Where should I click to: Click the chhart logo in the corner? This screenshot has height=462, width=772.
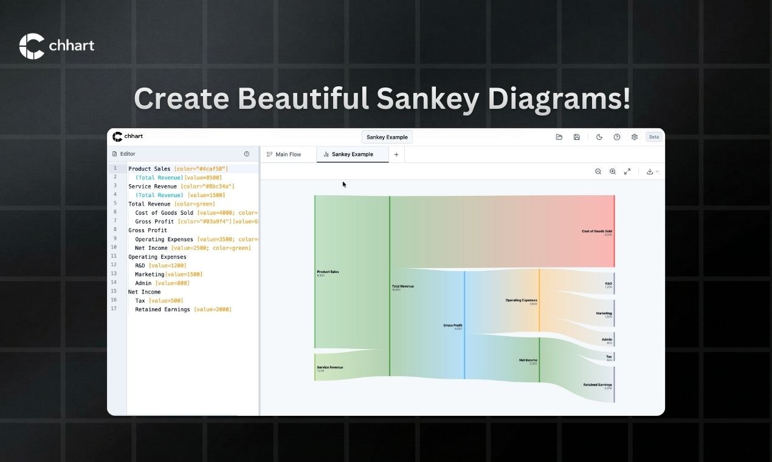tap(57, 44)
